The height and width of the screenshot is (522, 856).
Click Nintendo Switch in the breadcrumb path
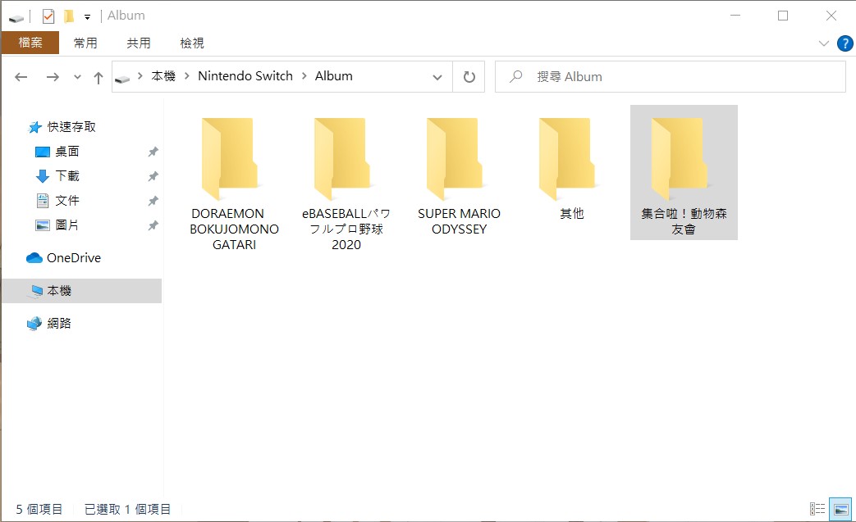pos(245,75)
